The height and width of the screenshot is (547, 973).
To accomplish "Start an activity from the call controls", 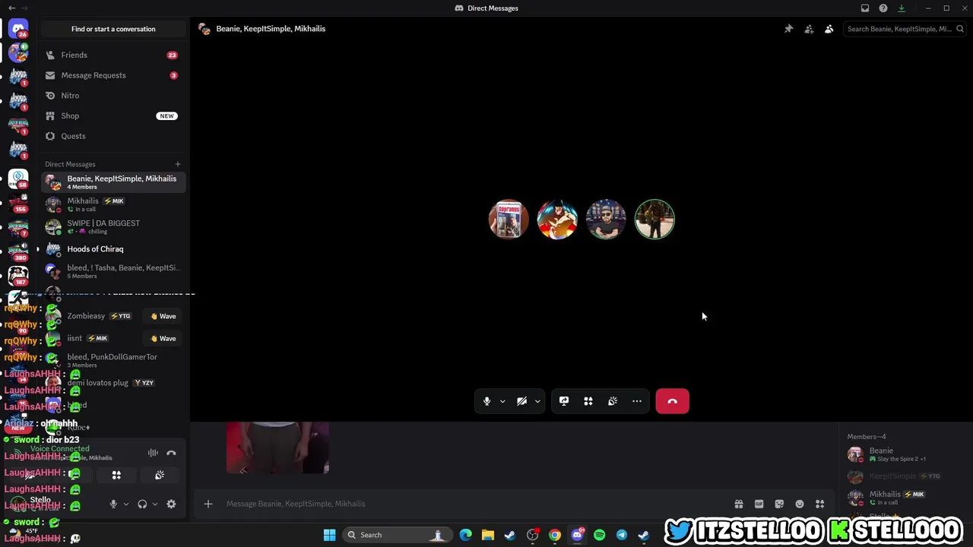I will coord(588,401).
